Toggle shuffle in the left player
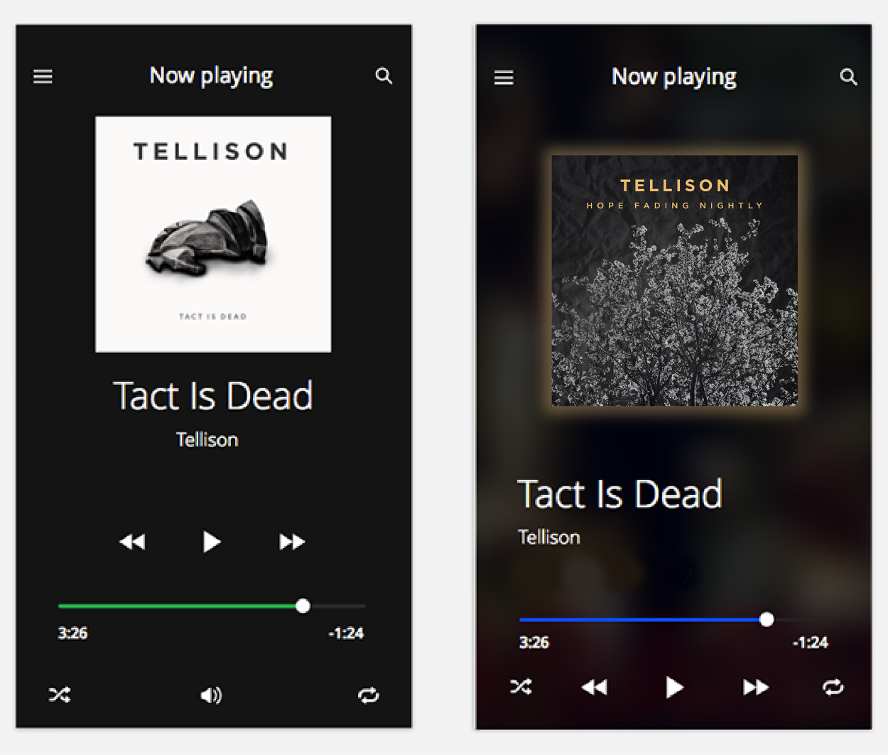This screenshot has width=888, height=755. [60, 695]
